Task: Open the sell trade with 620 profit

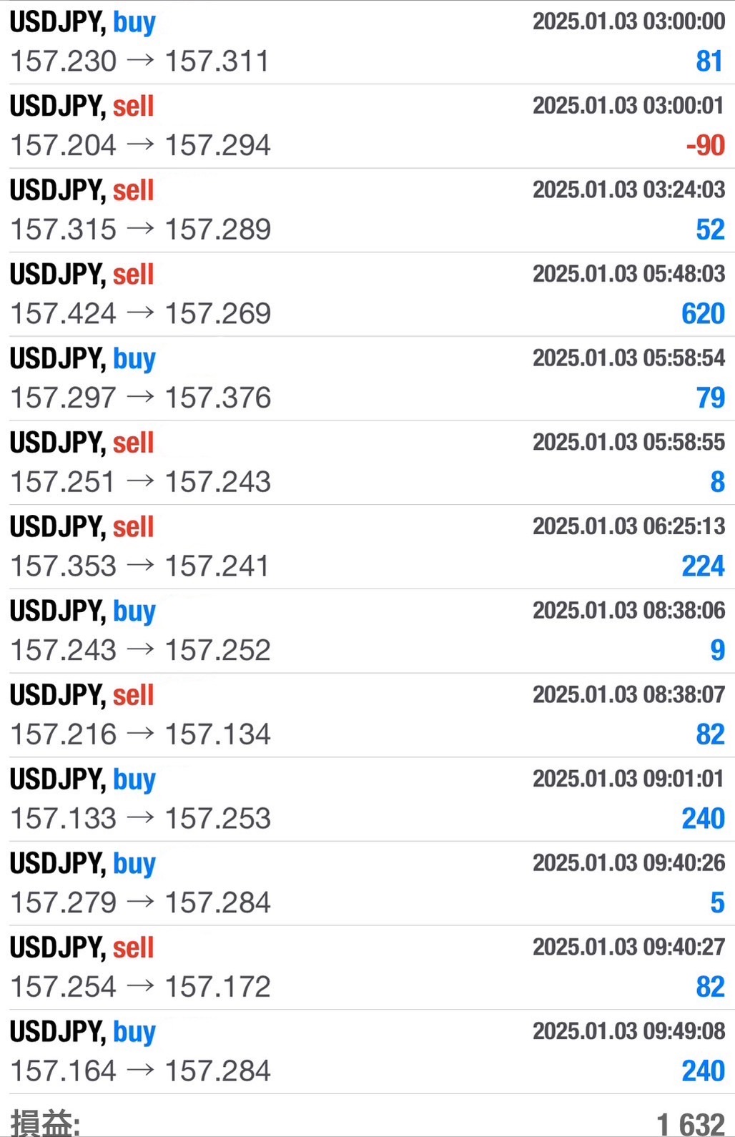Action: pyautogui.click(x=367, y=294)
